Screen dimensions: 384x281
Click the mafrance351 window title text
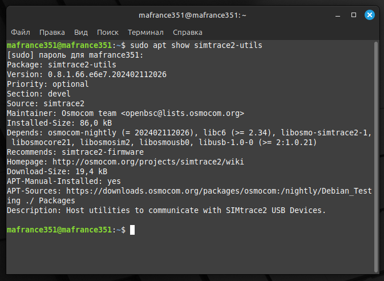(x=192, y=14)
